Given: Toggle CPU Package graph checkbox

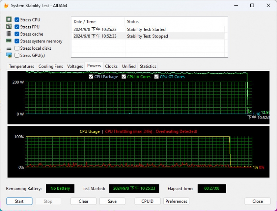Looking at the screenshot, I should click(x=91, y=77).
